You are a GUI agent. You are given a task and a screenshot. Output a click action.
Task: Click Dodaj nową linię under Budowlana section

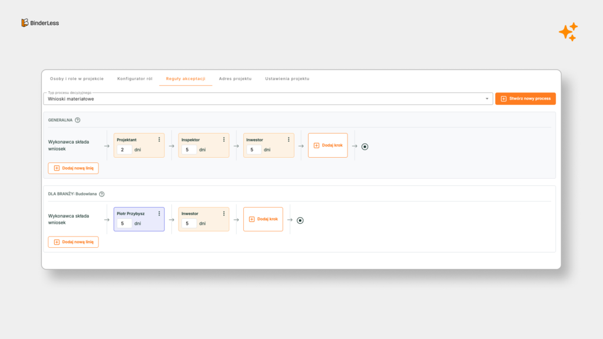click(74, 242)
